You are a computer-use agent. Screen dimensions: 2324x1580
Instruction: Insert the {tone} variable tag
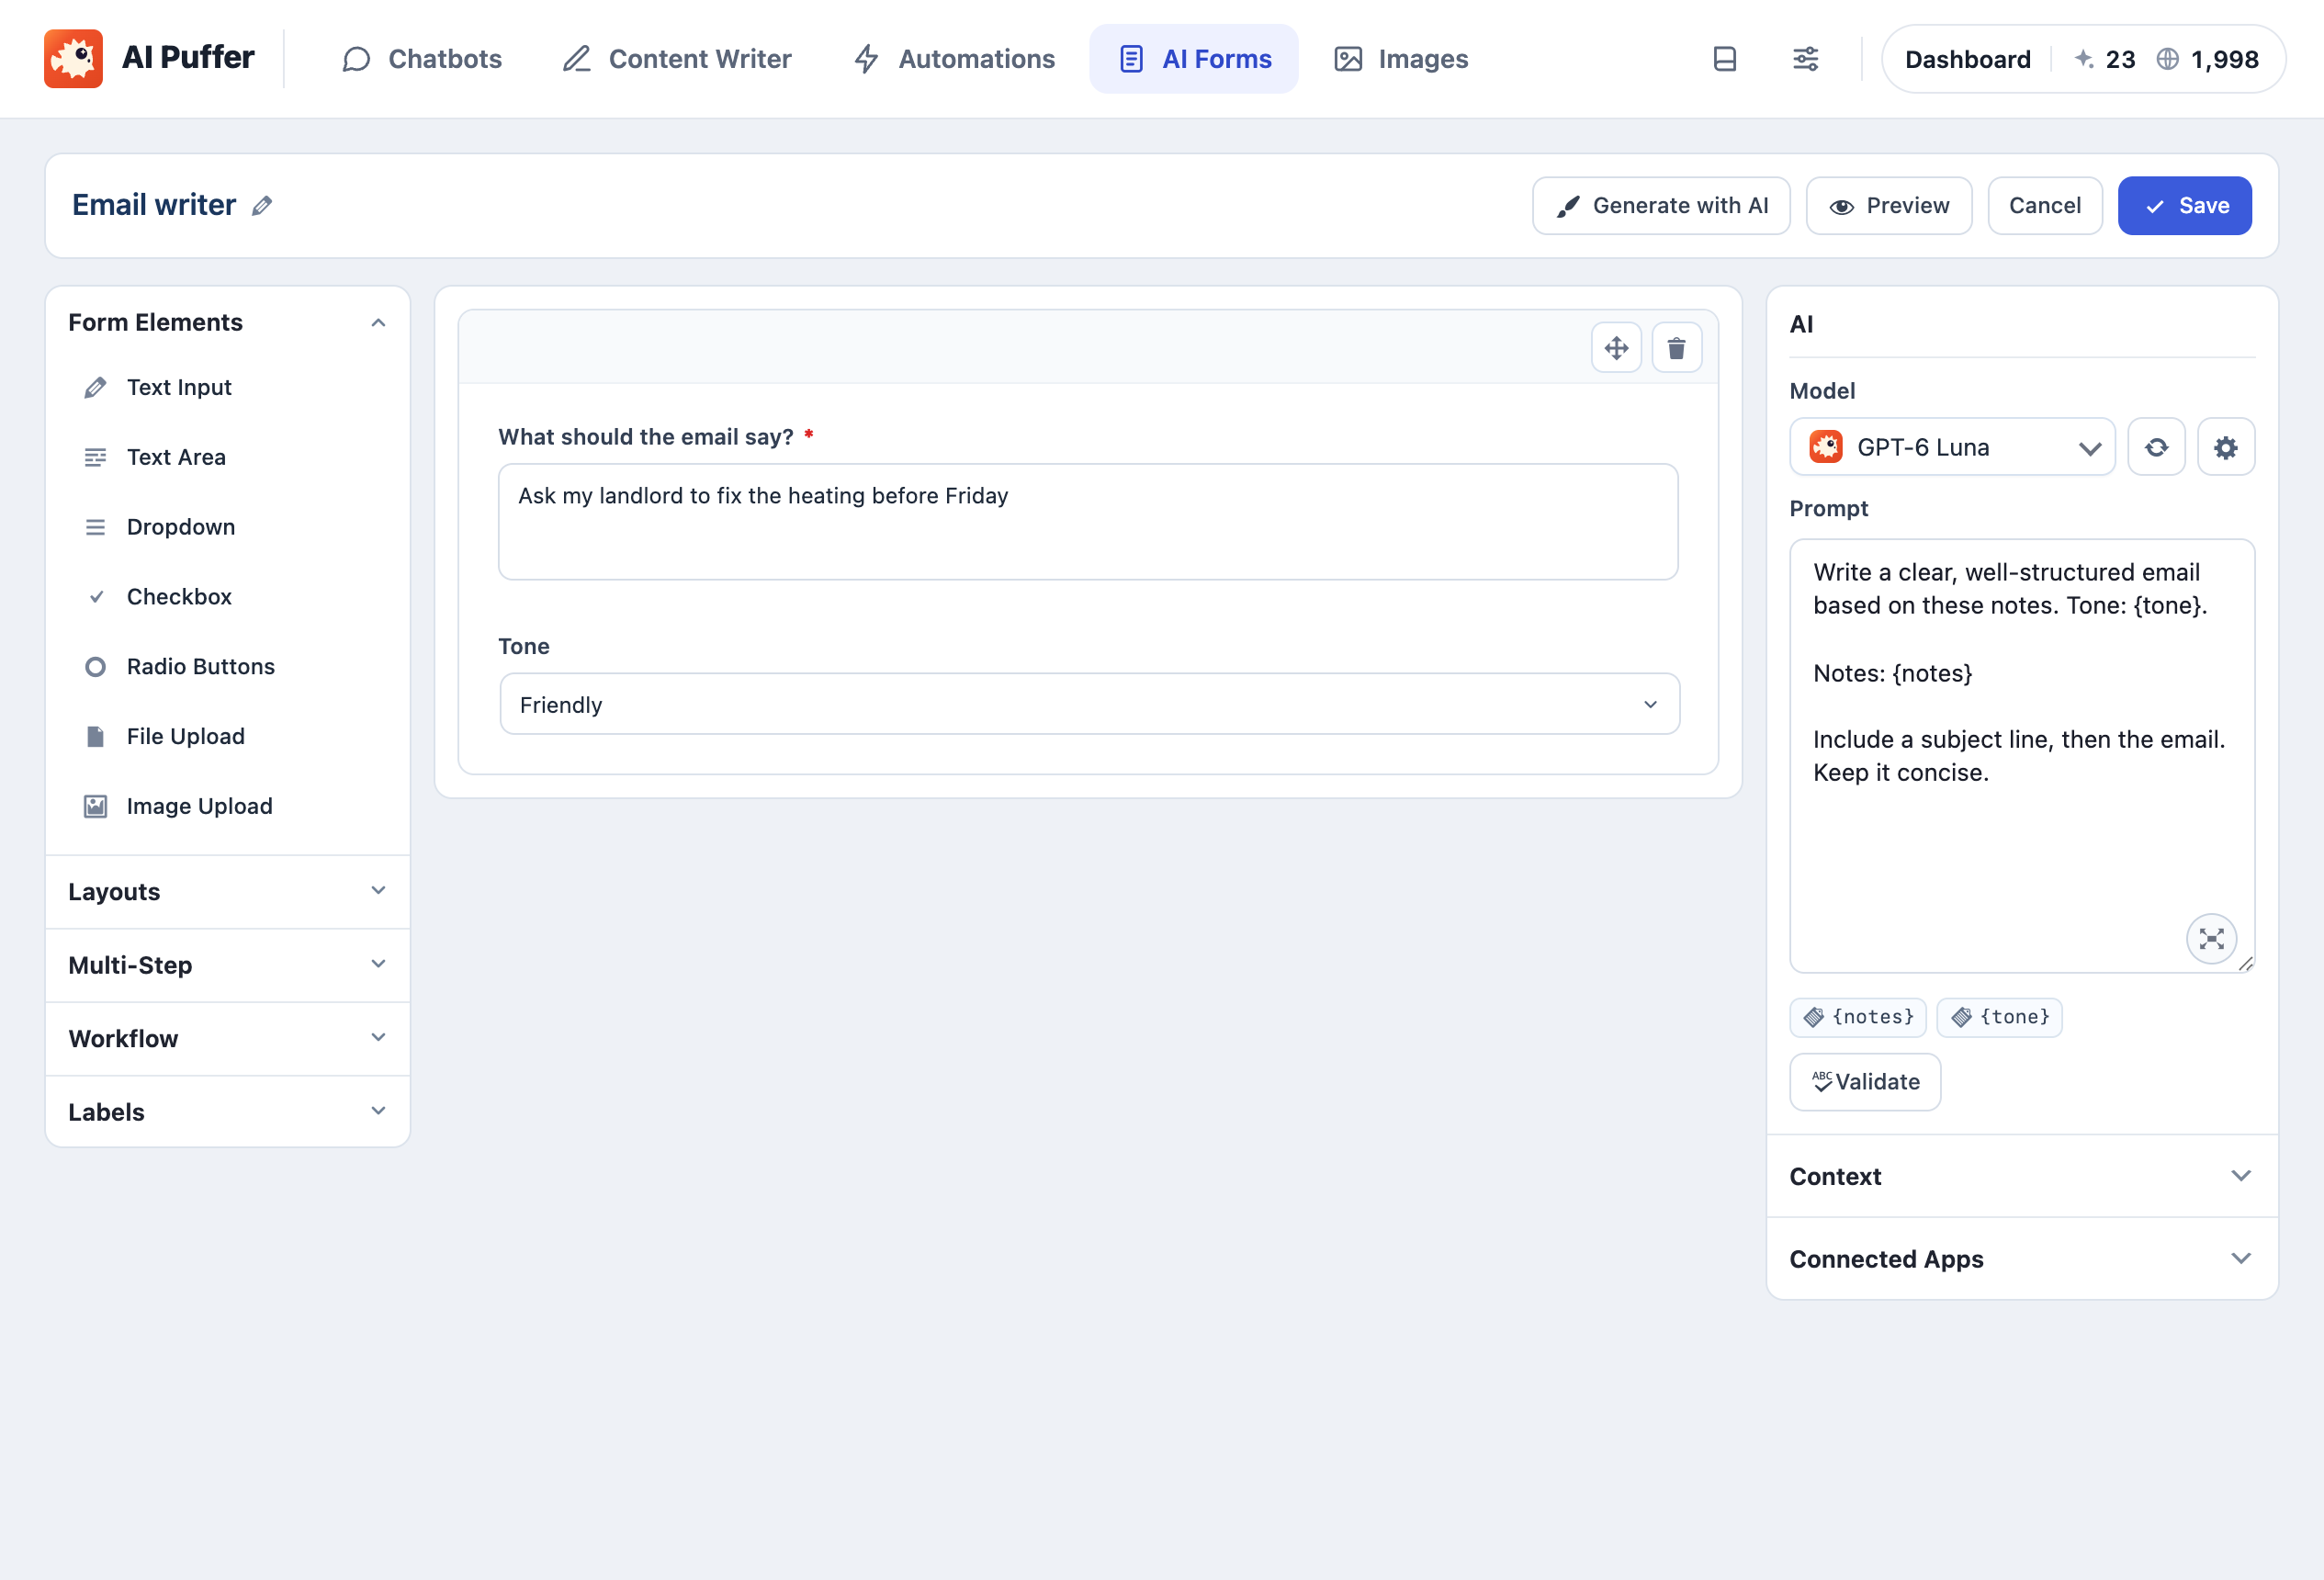(x=2000, y=1017)
